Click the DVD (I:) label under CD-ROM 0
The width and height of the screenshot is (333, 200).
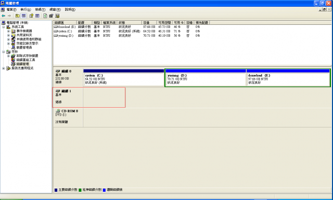pos(61,115)
